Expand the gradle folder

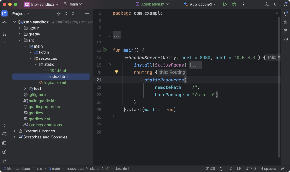20,34
